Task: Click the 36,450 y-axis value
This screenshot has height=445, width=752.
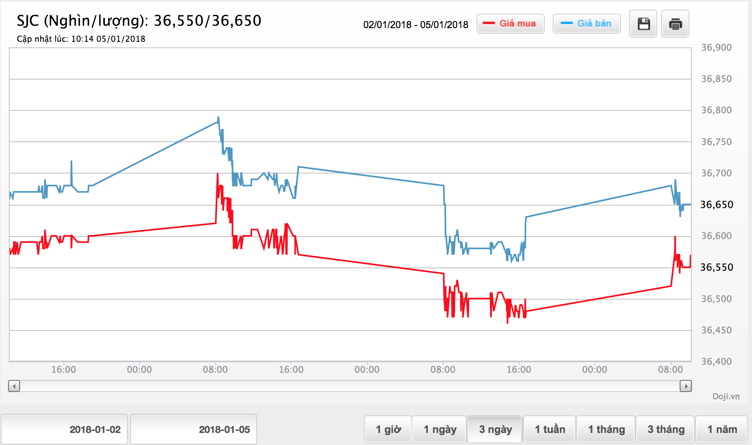Action: [716, 330]
